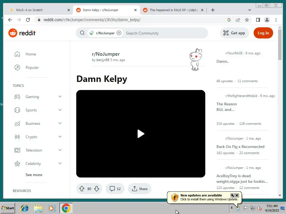This screenshot has width=286, height=214.
Task: Click the browser forward arrow
Action: coord(19,20)
